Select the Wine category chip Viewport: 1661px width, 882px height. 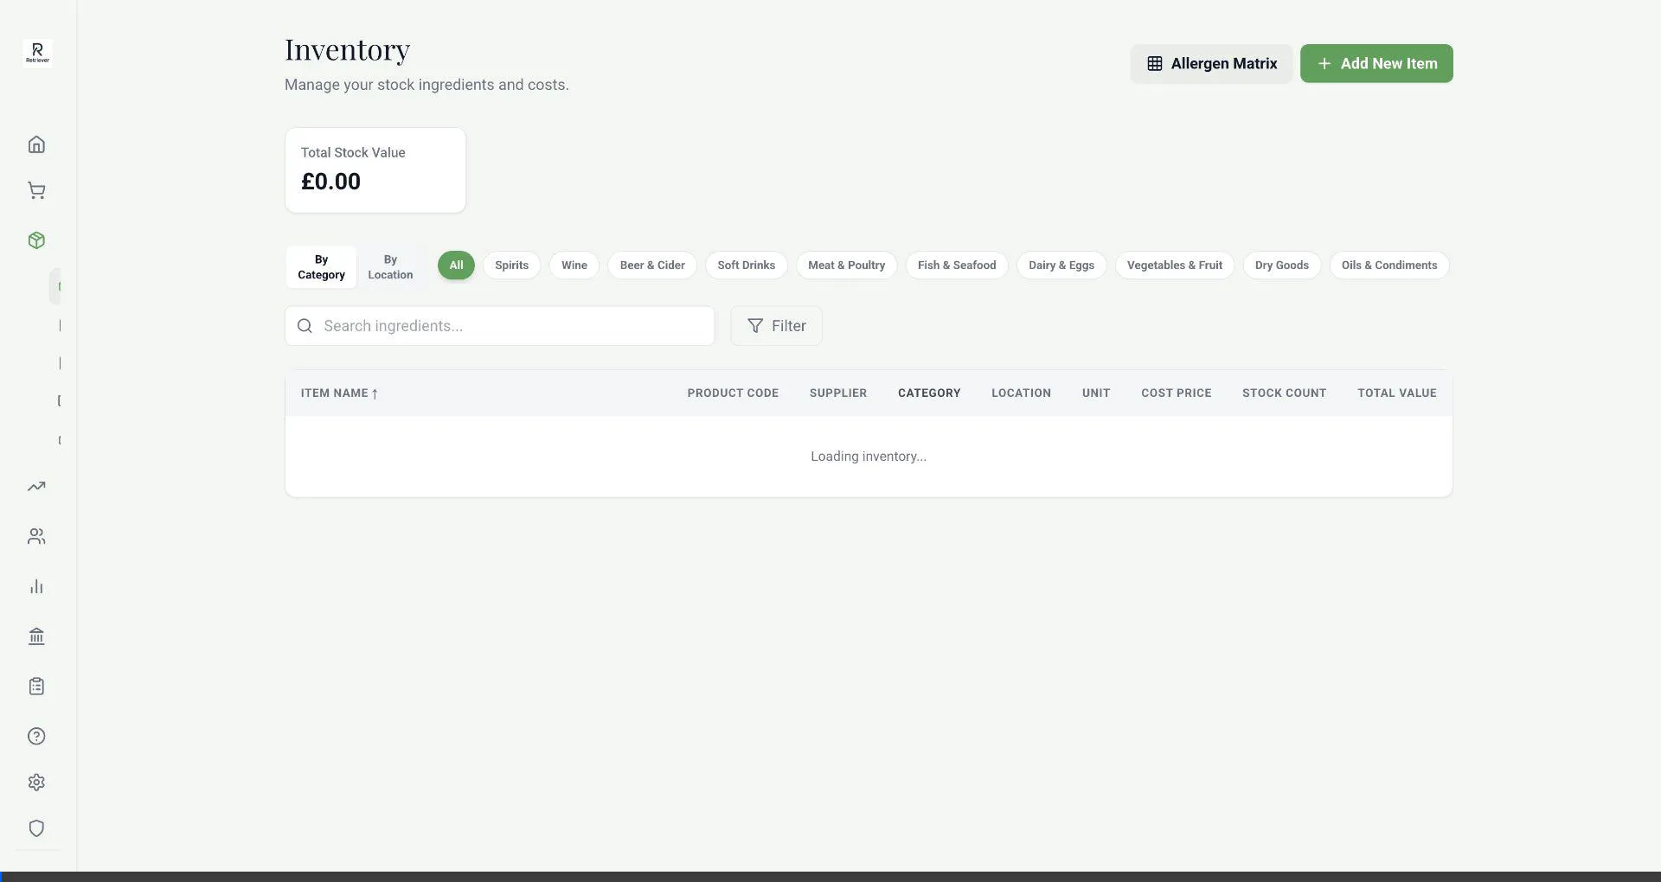[x=574, y=265]
